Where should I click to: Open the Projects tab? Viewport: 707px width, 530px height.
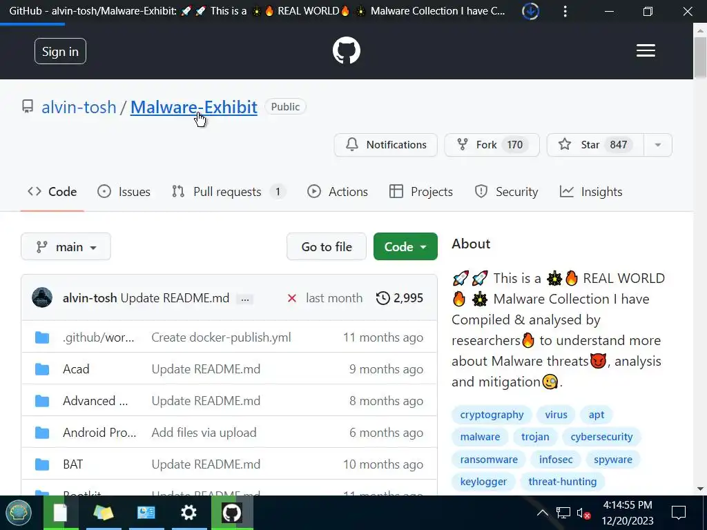tap(420, 192)
